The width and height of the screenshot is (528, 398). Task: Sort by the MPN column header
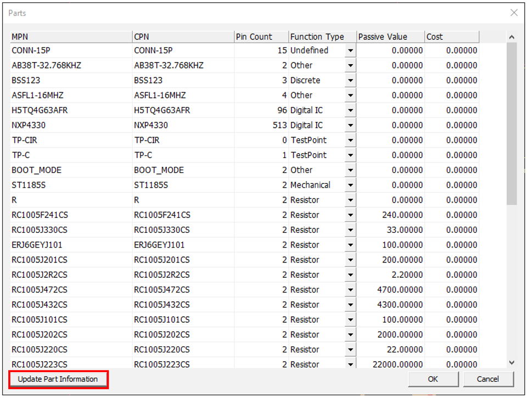(x=71, y=37)
